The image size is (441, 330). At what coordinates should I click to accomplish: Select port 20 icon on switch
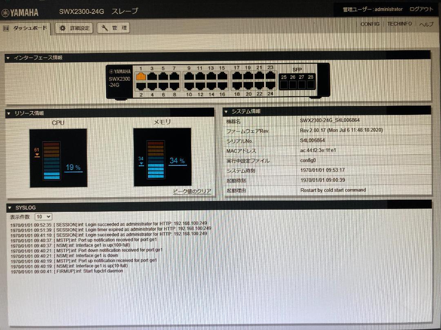click(248, 85)
